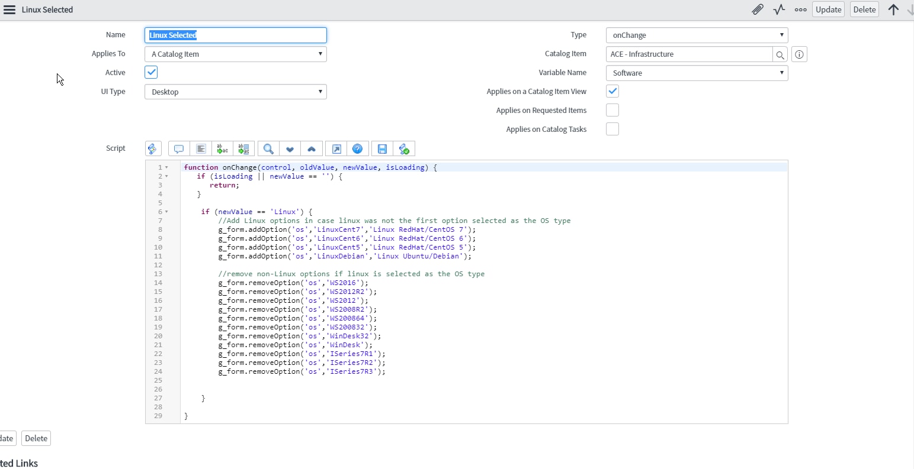The width and height of the screenshot is (914, 469).
Task: Enable Applies on Requested Items checkbox
Action: (612, 111)
